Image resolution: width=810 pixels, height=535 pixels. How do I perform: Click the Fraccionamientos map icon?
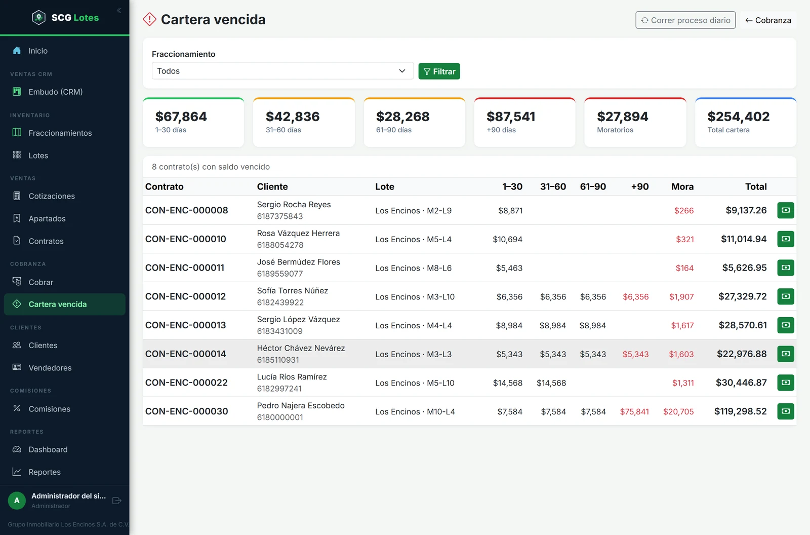[17, 133]
